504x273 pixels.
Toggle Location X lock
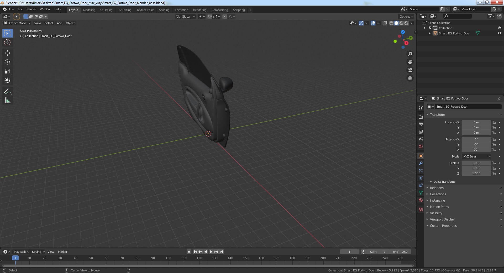(494, 122)
